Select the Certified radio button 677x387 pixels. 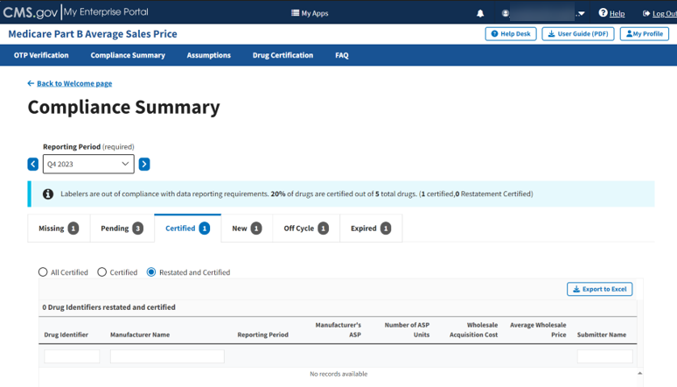pos(101,272)
